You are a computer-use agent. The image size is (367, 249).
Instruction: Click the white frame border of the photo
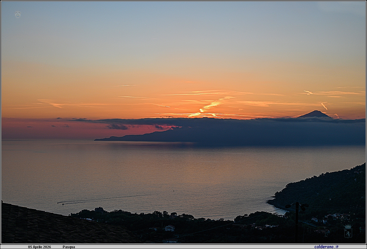[x=183, y=1]
